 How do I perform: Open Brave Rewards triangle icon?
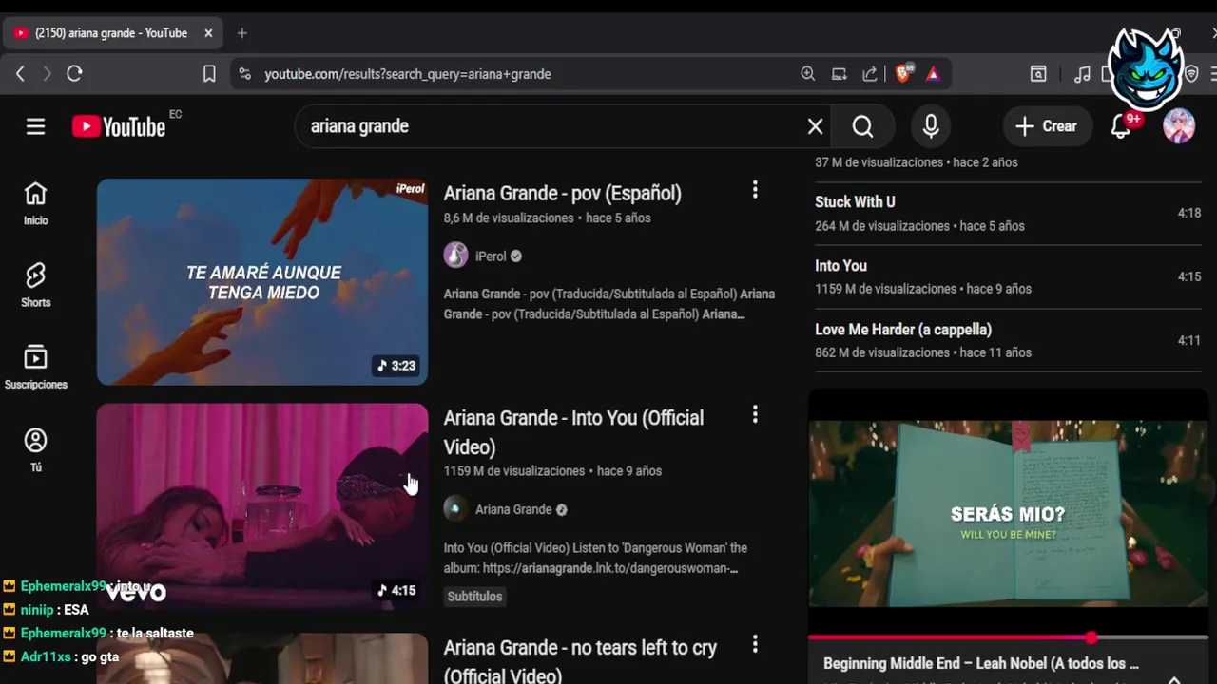click(933, 73)
